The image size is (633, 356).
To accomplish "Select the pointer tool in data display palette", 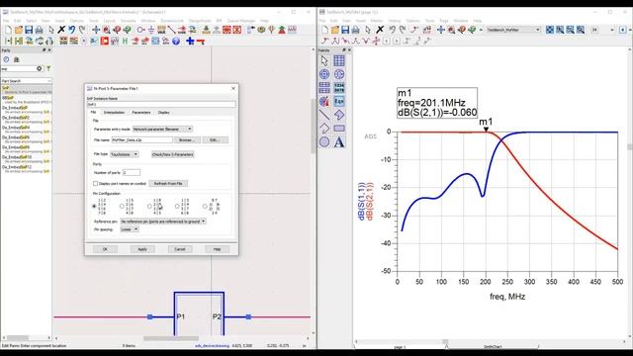I will pyautogui.click(x=324, y=60).
